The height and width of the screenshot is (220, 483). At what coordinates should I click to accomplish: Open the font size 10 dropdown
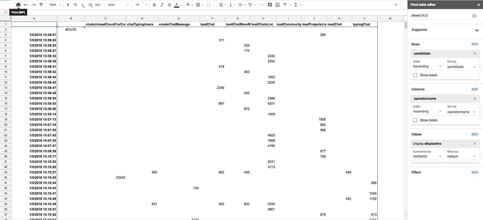(141, 5)
